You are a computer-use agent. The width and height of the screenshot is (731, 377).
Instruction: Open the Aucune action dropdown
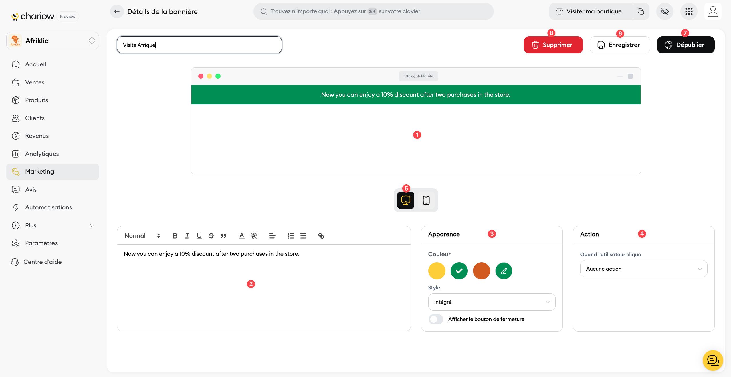643,269
